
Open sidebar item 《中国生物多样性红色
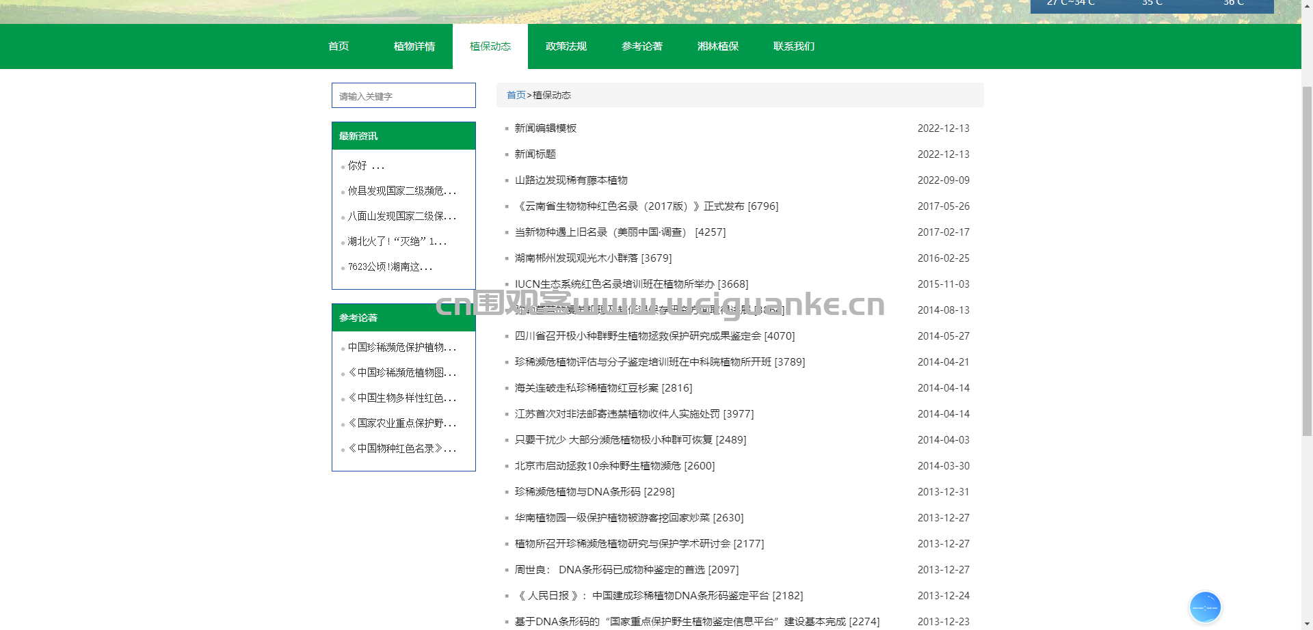(x=401, y=398)
